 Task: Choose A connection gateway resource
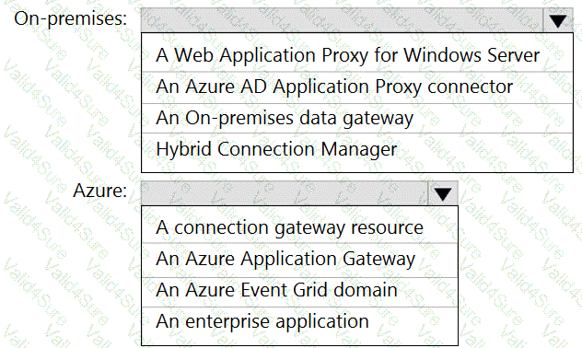[299, 227]
